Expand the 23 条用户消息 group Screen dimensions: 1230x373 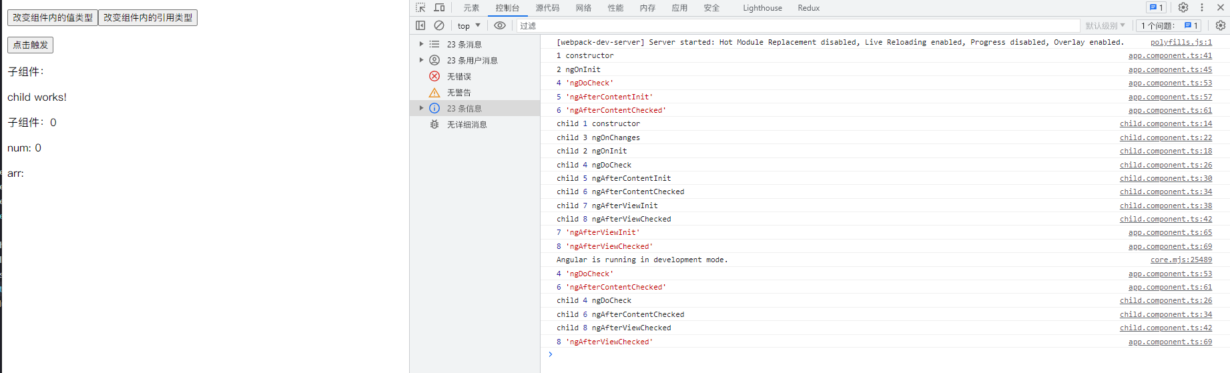coord(421,61)
